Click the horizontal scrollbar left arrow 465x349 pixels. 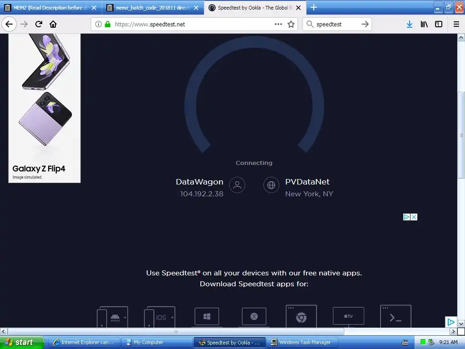pyautogui.click(x=4, y=331)
